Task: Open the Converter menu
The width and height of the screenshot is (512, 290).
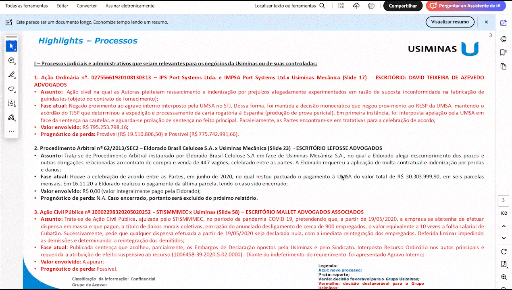Action: [87, 6]
